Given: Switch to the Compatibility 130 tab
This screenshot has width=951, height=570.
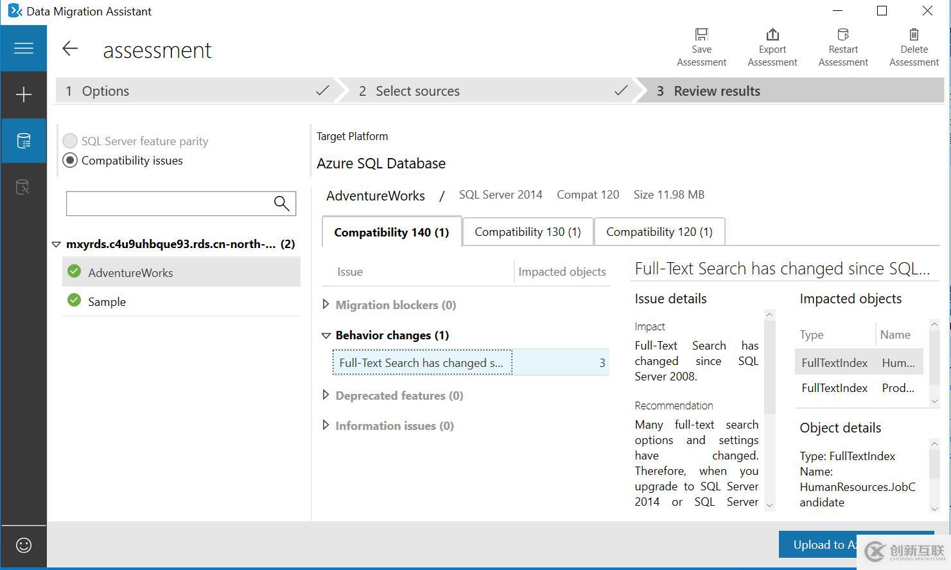Looking at the screenshot, I should [527, 232].
